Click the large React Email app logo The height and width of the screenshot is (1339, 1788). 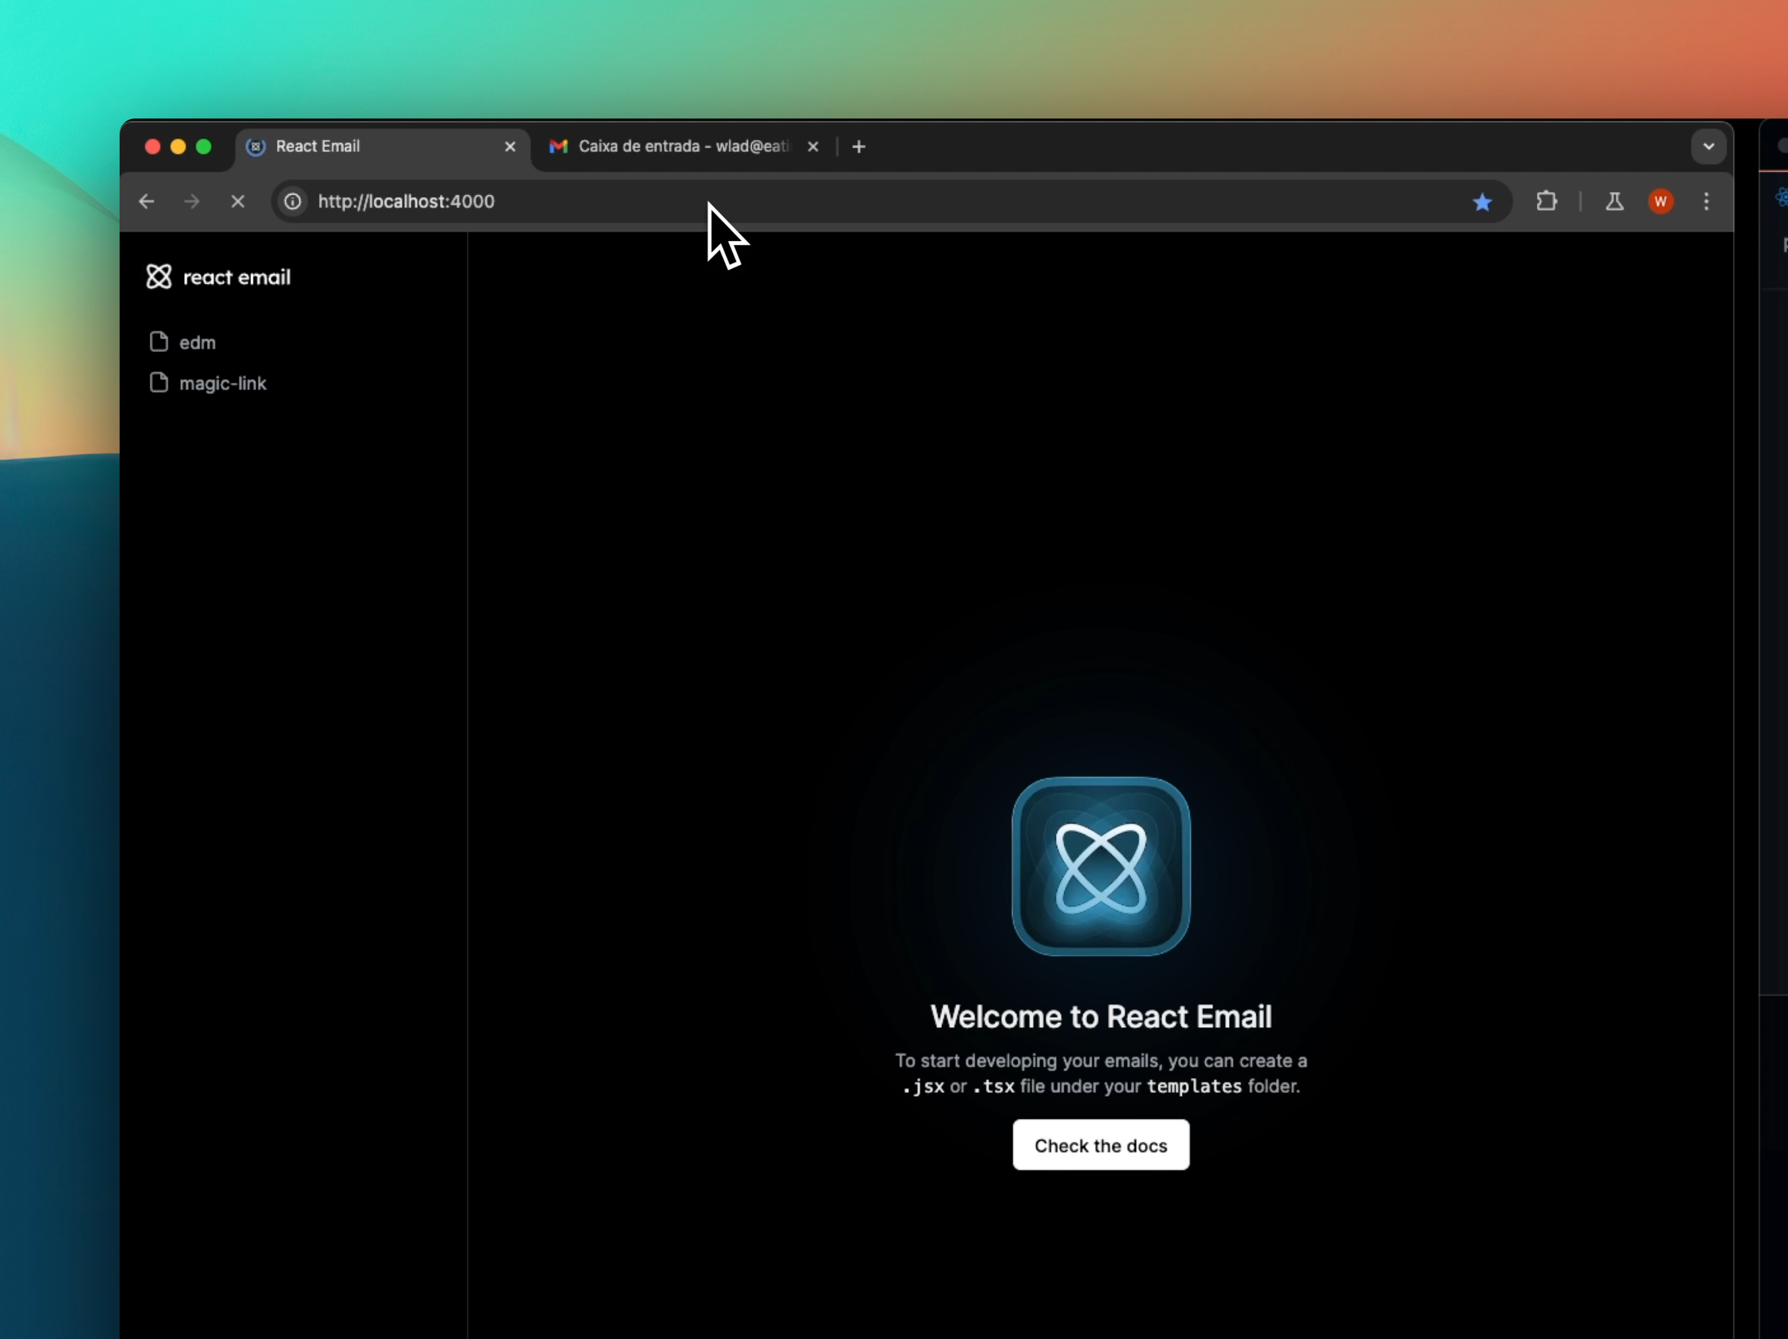1100,866
